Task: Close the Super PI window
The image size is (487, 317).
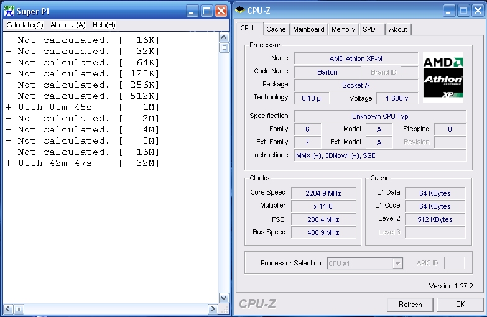Action: pos(221,11)
